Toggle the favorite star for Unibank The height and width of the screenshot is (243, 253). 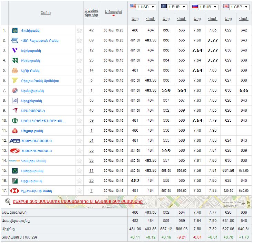point(79,30)
